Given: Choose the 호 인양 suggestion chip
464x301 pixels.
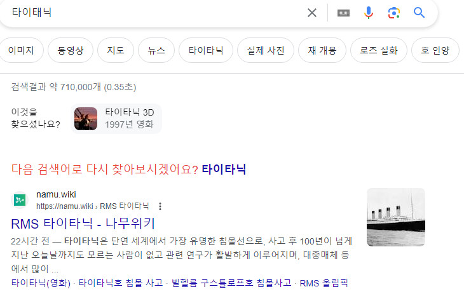Looking at the screenshot, I should (x=435, y=50).
